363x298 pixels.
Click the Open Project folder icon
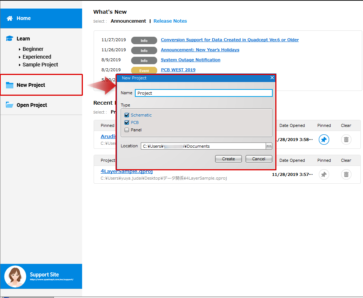tap(10, 105)
